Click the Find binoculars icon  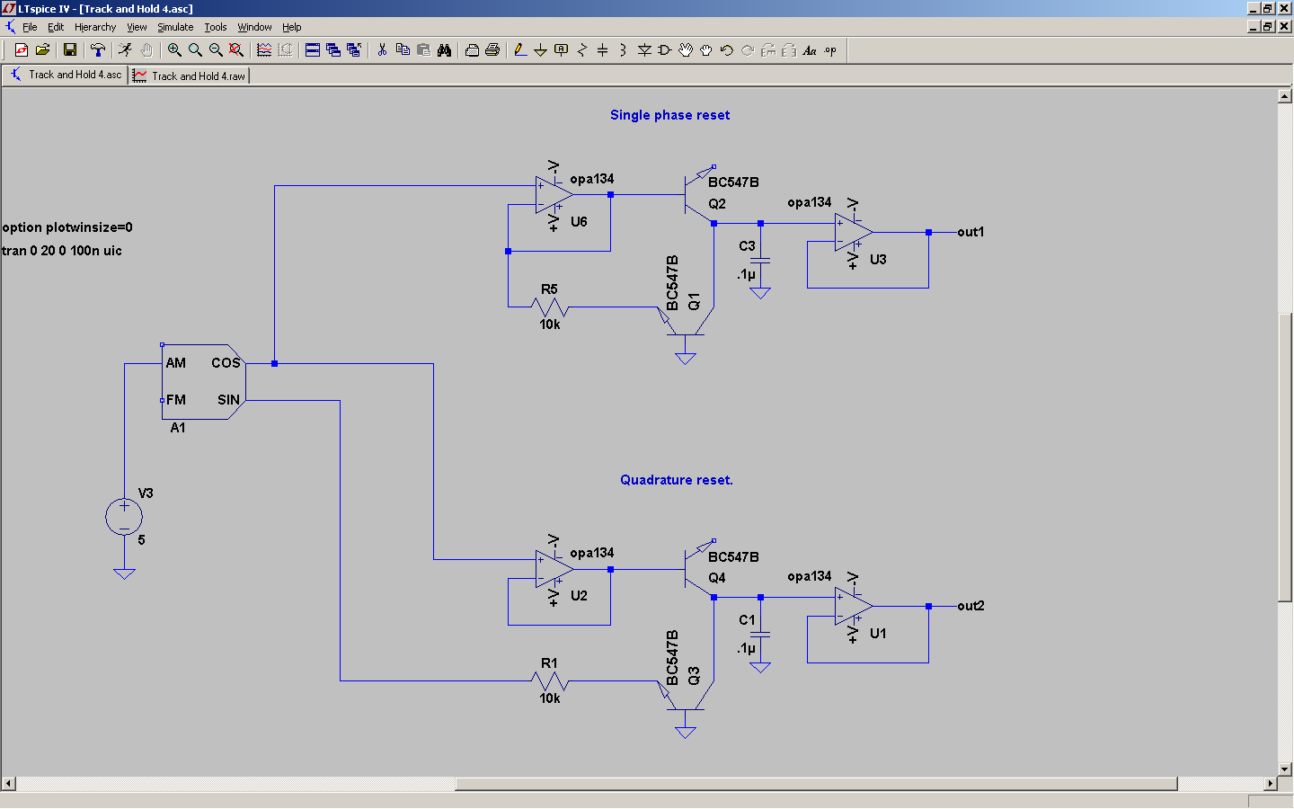444,50
